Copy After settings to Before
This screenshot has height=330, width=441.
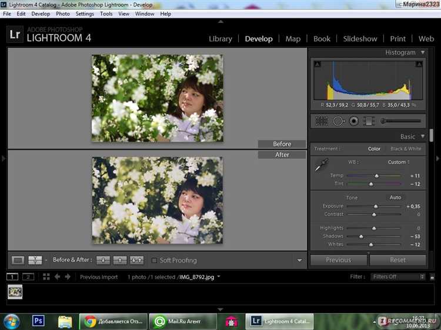[x=120, y=260]
